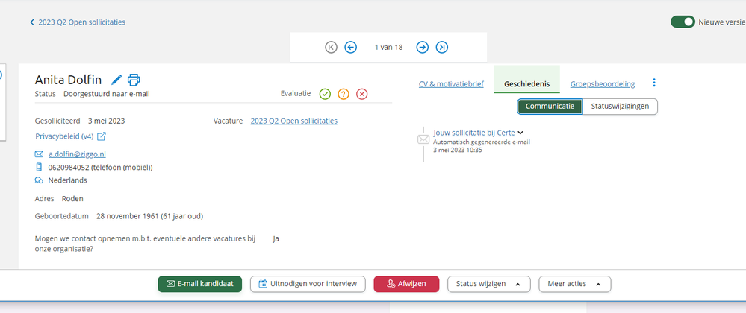Toggle the Nieuwe versie switch
The width and height of the screenshot is (746, 313).
coord(683,22)
